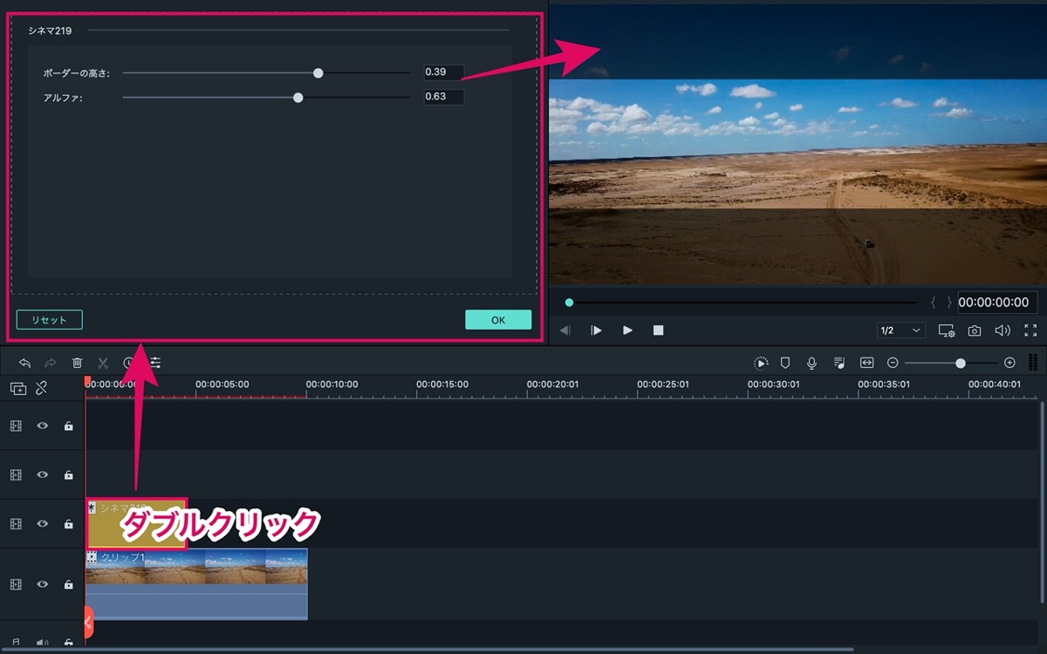Hide the track containing クリップ1

(42, 584)
